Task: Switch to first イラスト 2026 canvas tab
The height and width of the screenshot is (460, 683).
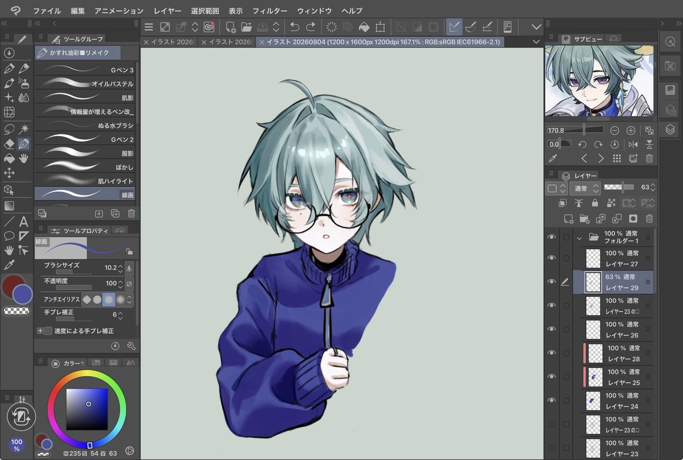Action: tap(169, 42)
